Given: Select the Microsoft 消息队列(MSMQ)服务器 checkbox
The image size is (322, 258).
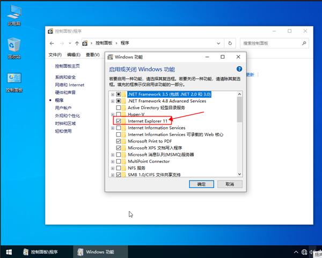Looking at the screenshot, I should 119,154.
